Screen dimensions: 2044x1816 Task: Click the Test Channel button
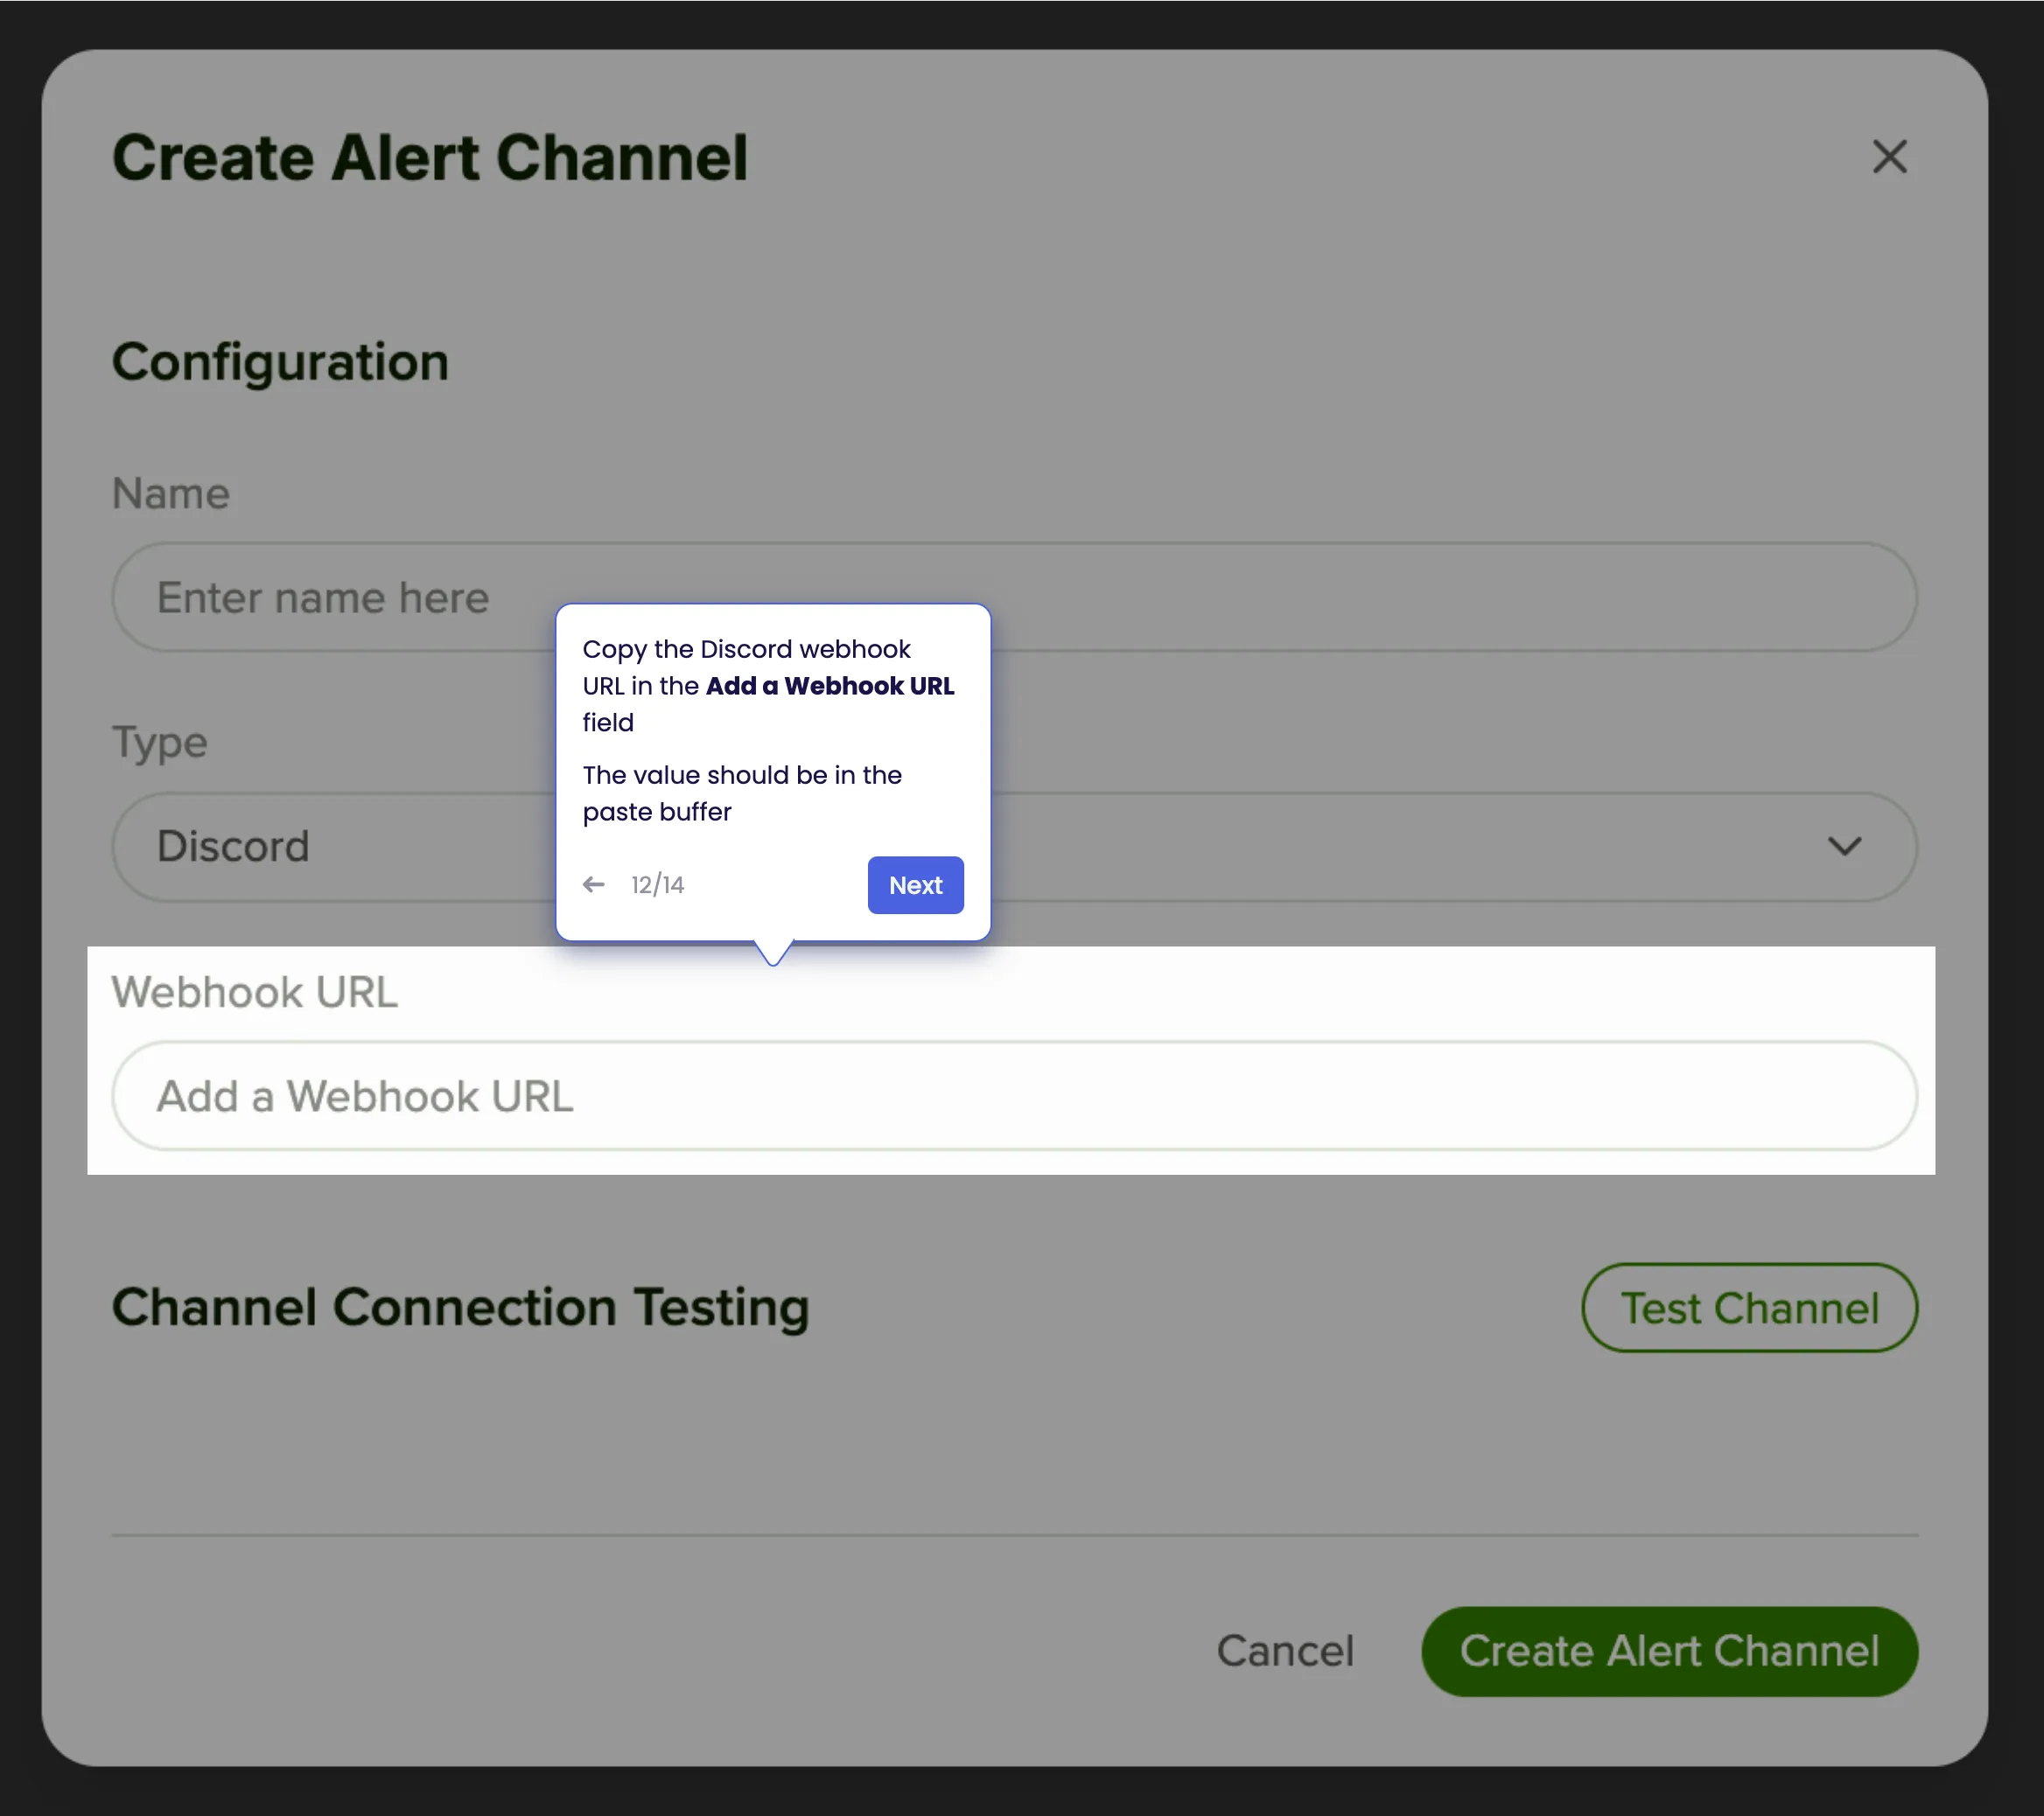point(1749,1308)
